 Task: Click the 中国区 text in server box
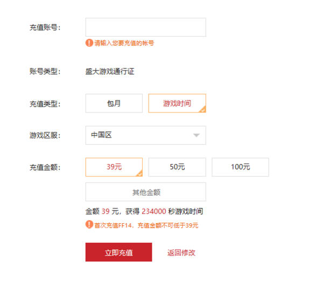pyautogui.click(x=101, y=135)
